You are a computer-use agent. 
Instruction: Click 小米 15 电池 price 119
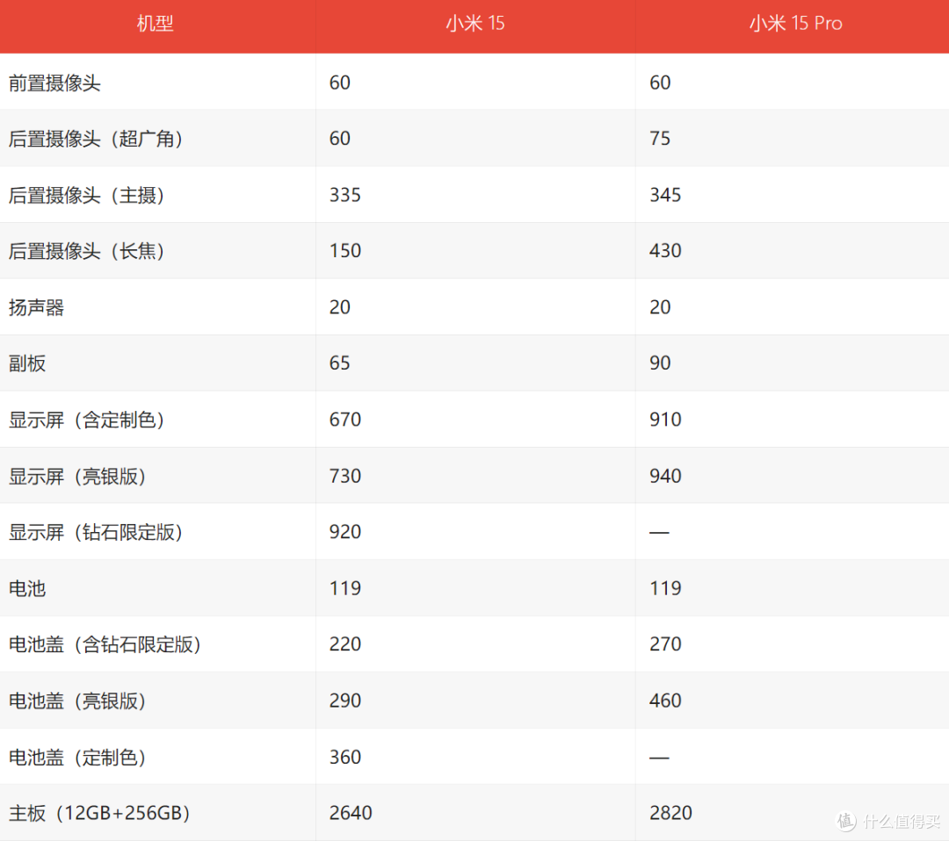pyautogui.click(x=345, y=588)
